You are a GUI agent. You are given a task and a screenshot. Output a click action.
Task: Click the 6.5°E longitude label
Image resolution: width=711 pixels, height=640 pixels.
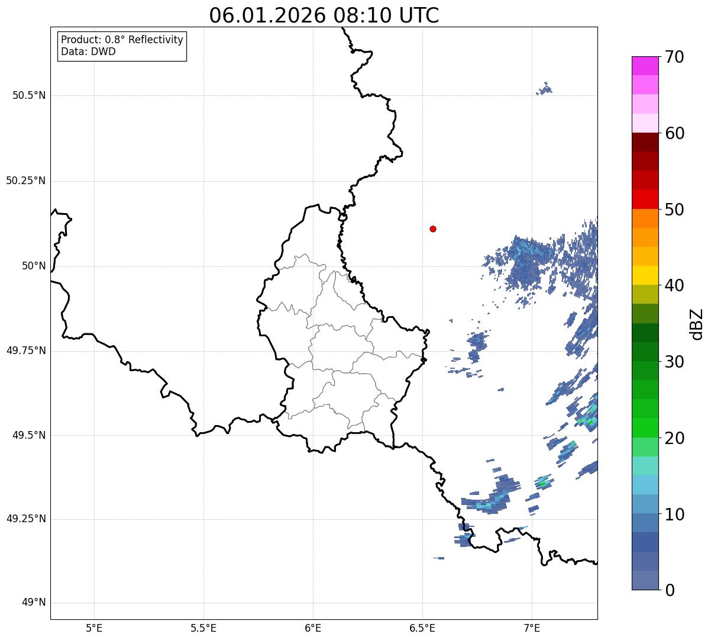pos(422,628)
